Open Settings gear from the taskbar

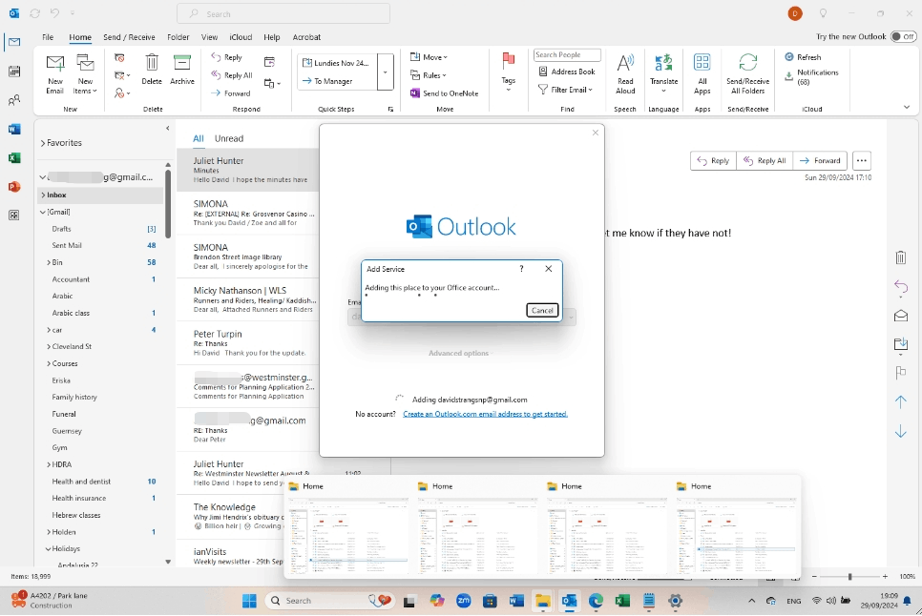coord(675,600)
